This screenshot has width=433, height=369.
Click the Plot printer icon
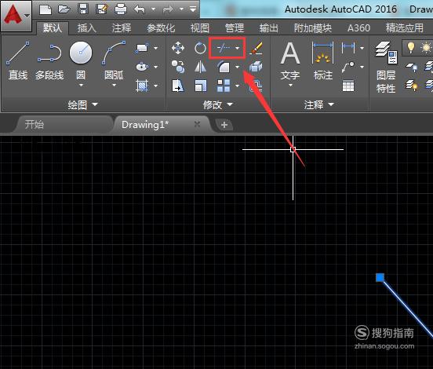121,9
